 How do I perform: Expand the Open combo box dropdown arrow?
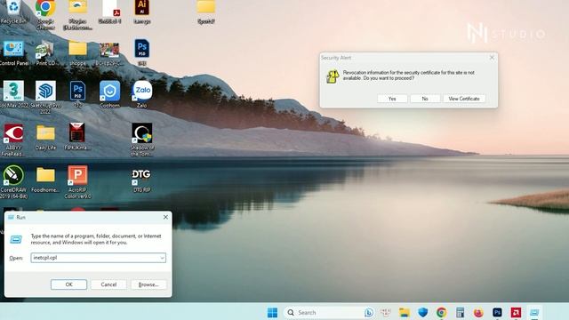162,258
